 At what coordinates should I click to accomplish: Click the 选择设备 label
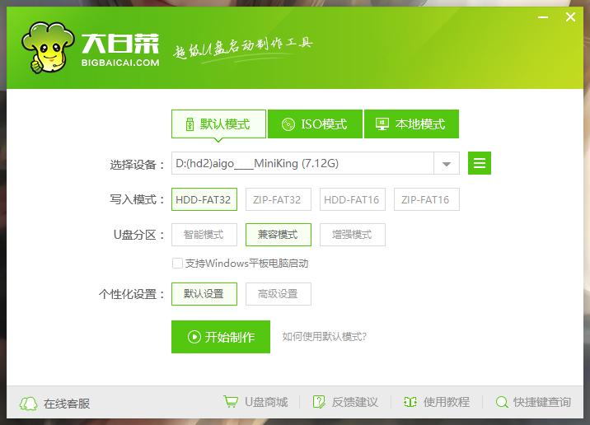tap(137, 165)
